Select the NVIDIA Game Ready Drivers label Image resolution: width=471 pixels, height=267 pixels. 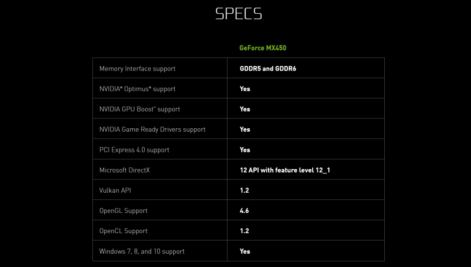pyautogui.click(x=152, y=129)
